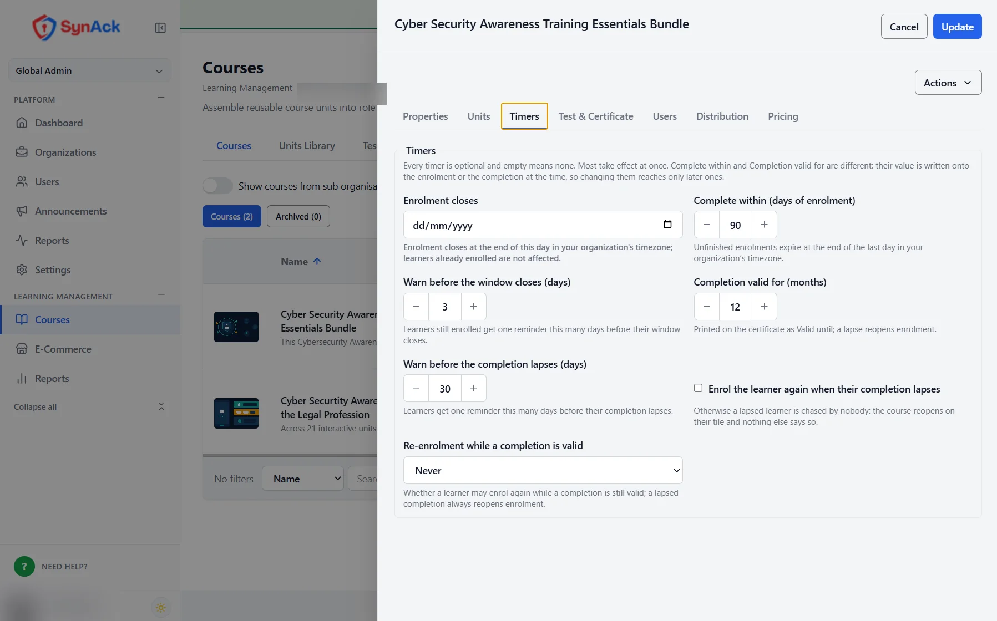Show Archived (0) courses
This screenshot has width=997, height=621.
coord(298,216)
